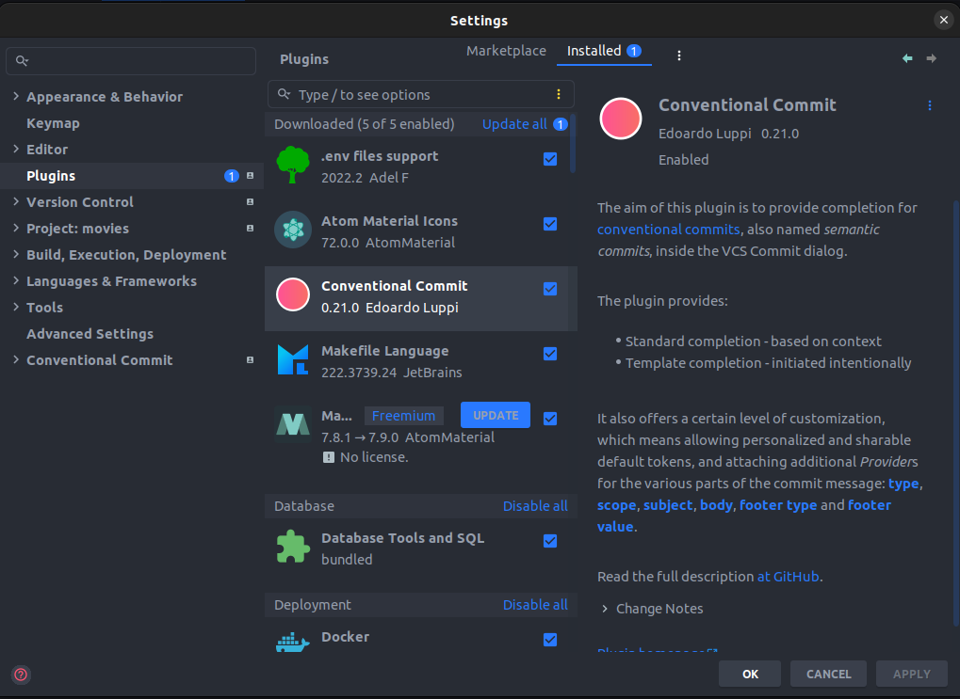This screenshot has width=960, height=699.
Task: Click the plugin description scrollbar
Action: [x=955, y=413]
